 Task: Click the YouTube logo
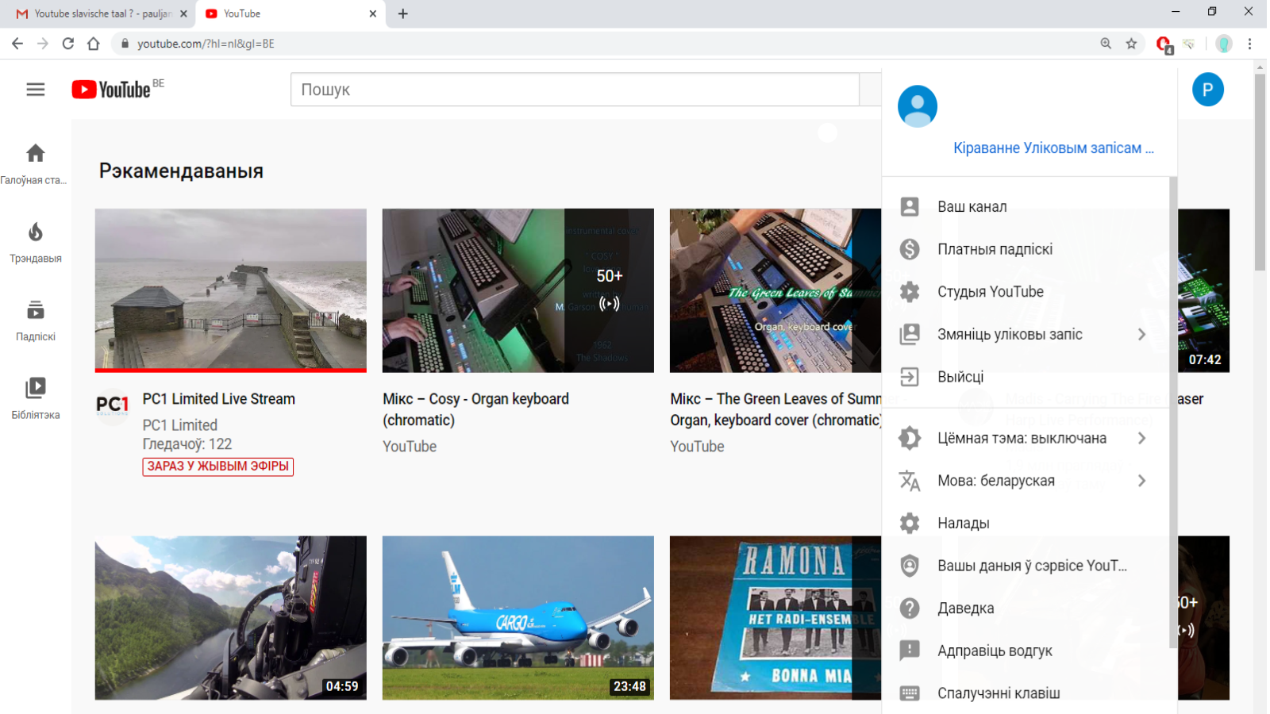(x=112, y=90)
